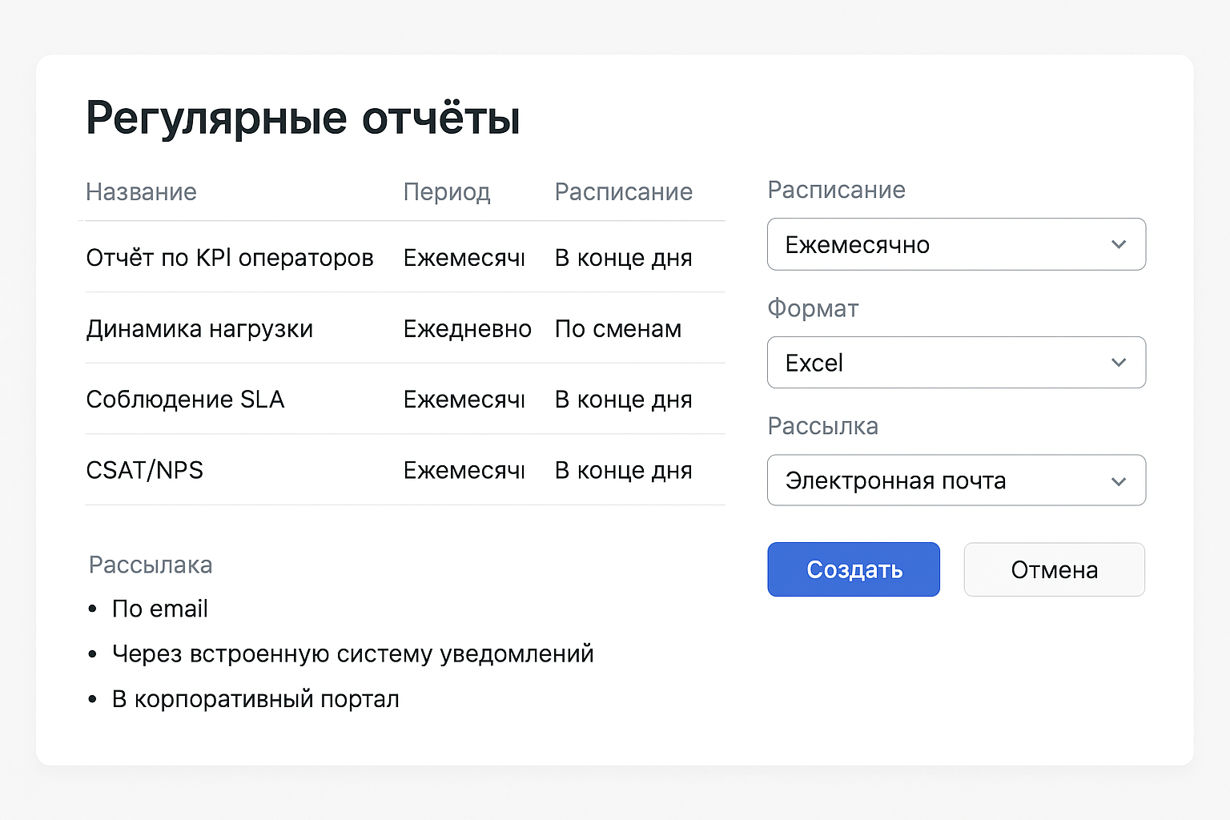Click the Рассылака section heading
Viewport: 1230px width, 820px height.
tap(151, 565)
